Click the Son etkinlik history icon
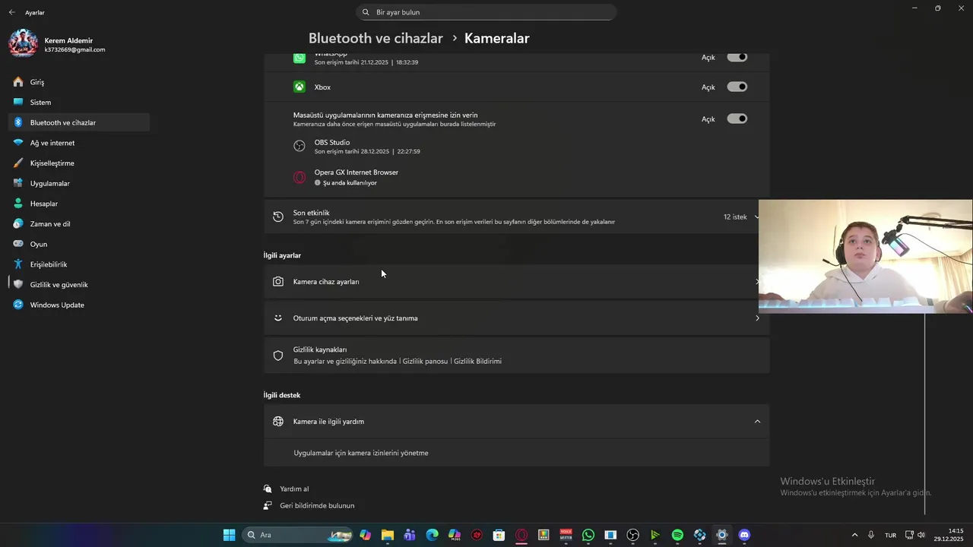Viewport: 973px width, 547px height. click(x=278, y=217)
